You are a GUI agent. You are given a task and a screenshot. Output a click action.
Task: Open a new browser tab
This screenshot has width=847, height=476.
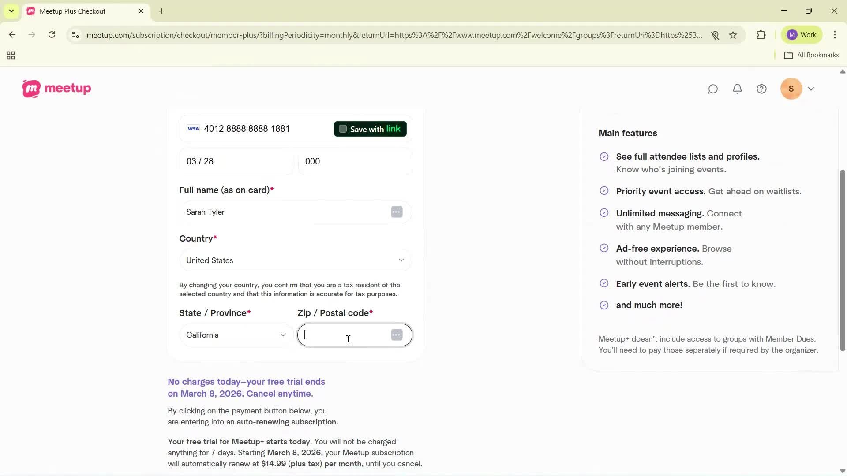click(161, 11)
